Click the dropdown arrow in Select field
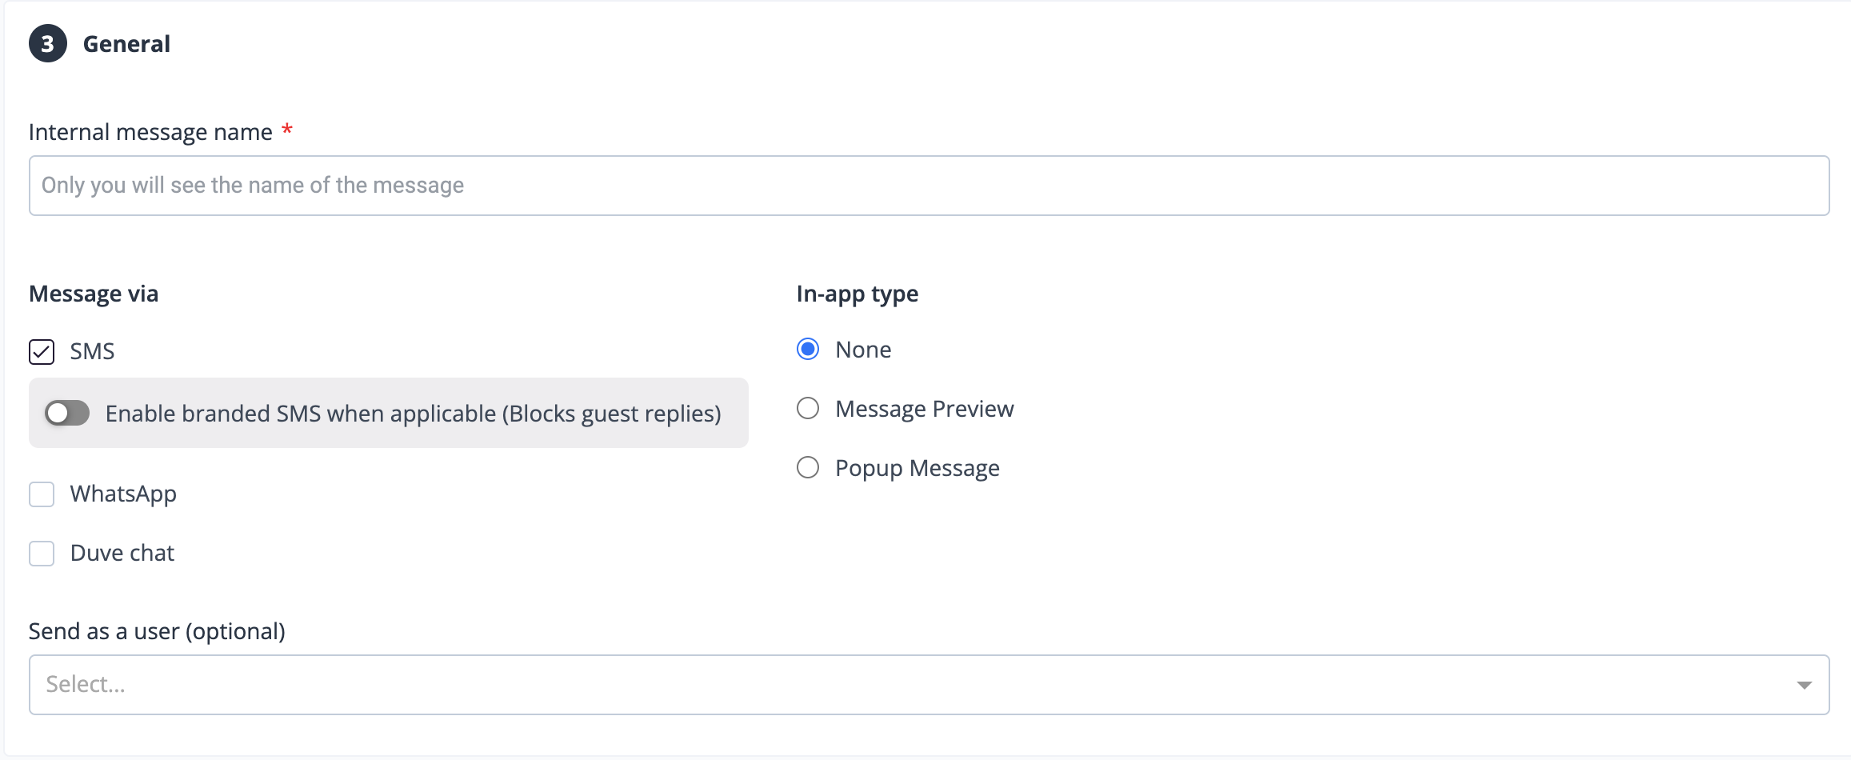The height and width of the screenshot is (760, 1851). point(1804,685)
